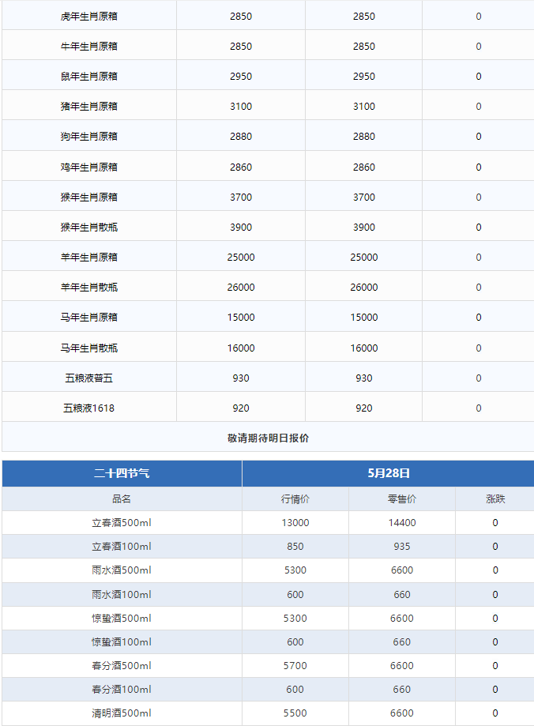Select the 14400 retail price cell
The width and height of the screenshot is (534, 726).
pos(401,523)
